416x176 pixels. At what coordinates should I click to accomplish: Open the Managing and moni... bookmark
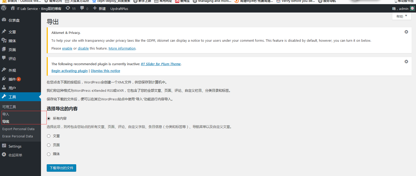click(212, 1)
